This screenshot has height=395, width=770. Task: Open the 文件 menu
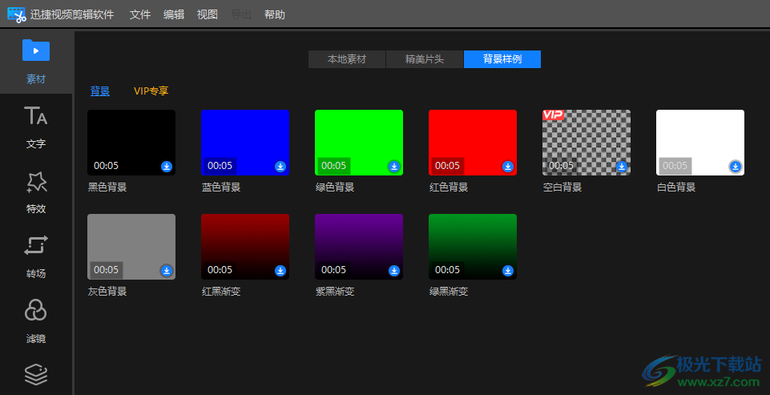click(140, 14)
